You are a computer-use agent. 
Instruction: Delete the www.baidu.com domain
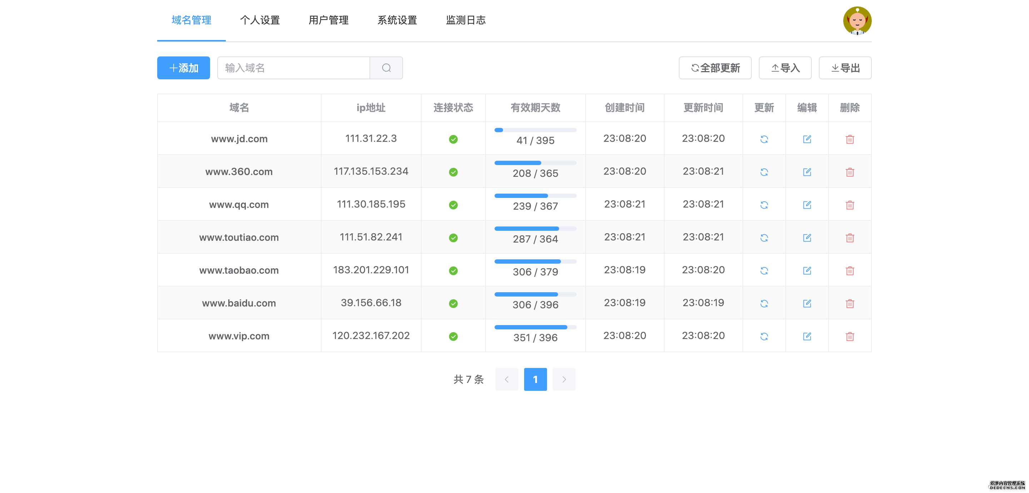coord(850,304)
